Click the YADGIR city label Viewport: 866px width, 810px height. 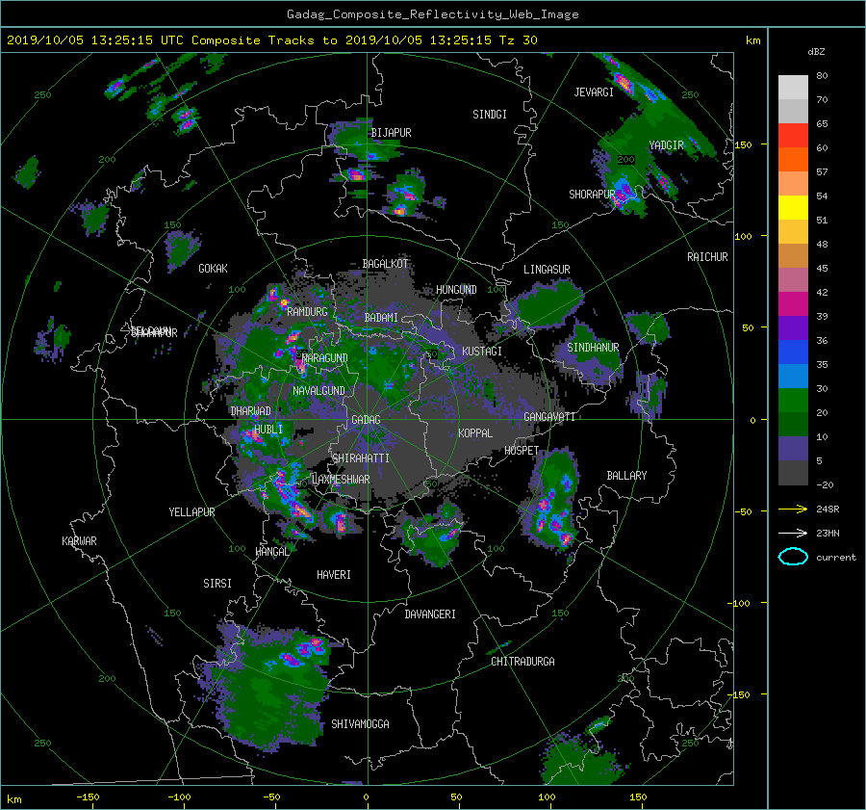pos(666,145)
